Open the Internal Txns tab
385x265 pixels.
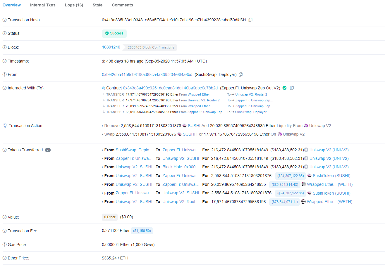pyautogui.click(x=43, y=5)
